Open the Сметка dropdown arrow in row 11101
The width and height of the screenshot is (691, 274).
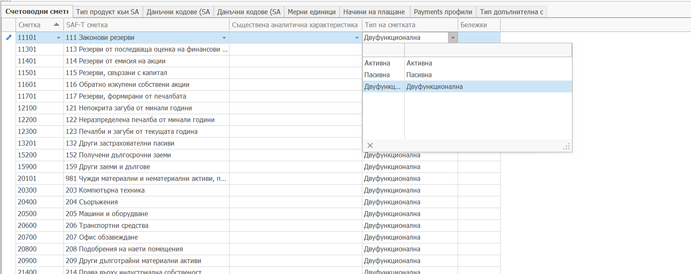(58, 38)
